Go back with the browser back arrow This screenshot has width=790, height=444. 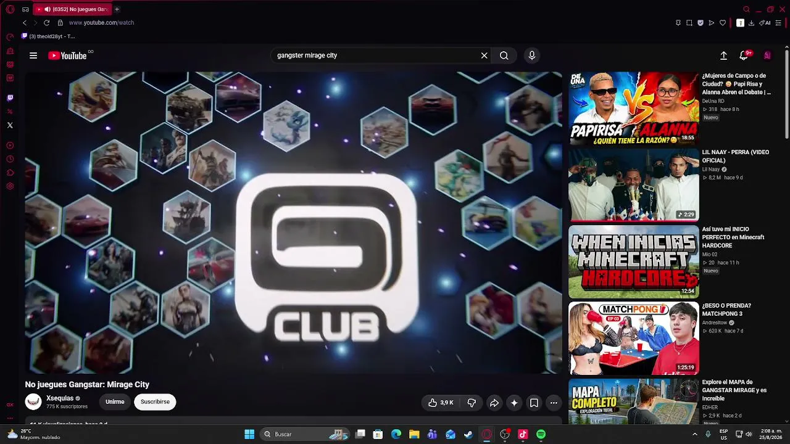[25, 23]
